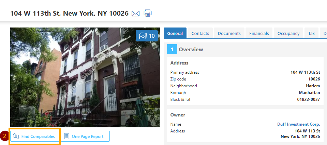Open the partially visible tab after Tax
This screenshot has height=145, width=327.
pyautogui.click(x=324, y=33)
